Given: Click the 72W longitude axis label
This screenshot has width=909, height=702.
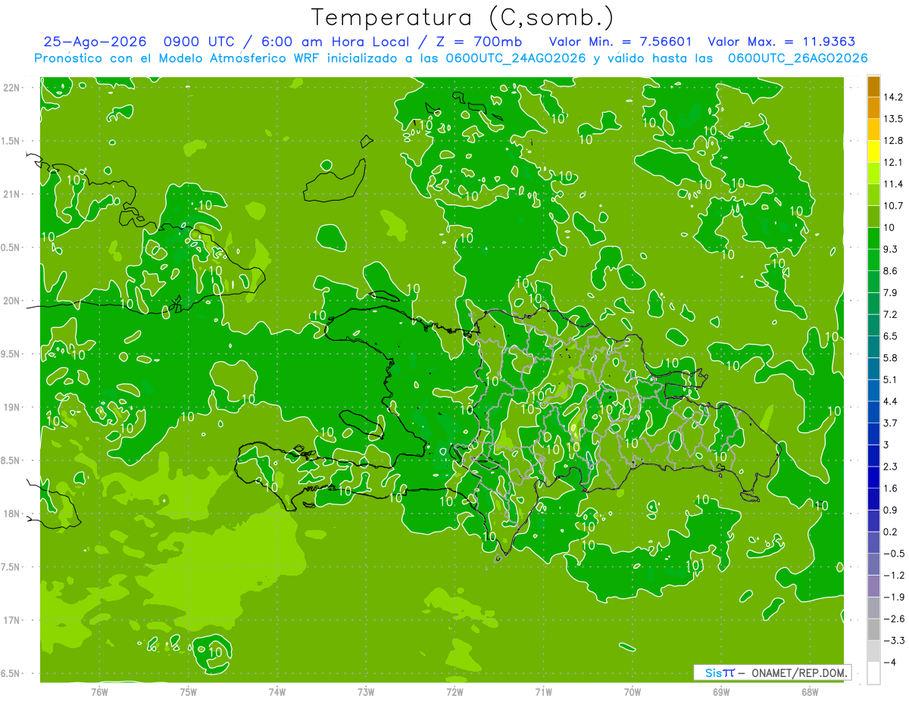Looking at the screenshot, I should coord(454,691).
